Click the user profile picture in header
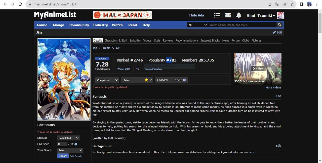Viewport: 322px width, 163px height. coord(280,15)
